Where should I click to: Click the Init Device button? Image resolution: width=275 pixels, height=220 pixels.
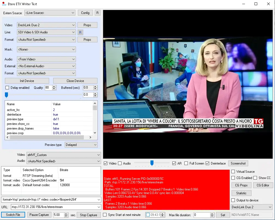[x=27, y=81]
